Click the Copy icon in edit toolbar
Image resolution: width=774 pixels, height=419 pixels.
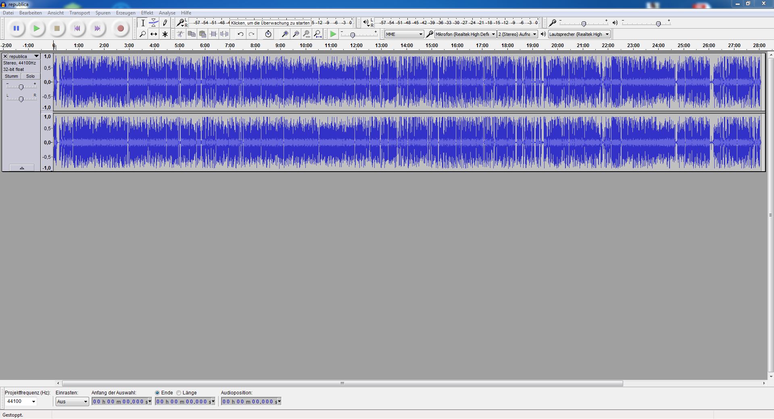(192, 34)
